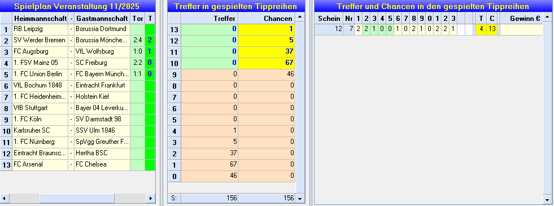The image size is (554, 206).
Task: Select 1. FSV Mainz 05
Action: click(x=40, y=63)
